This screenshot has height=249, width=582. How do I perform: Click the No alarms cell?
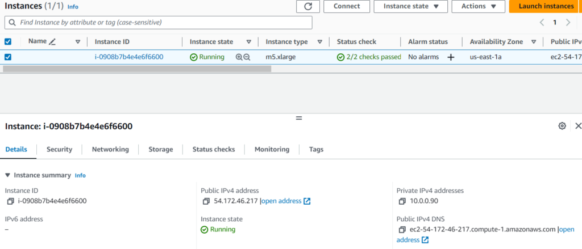423,57
